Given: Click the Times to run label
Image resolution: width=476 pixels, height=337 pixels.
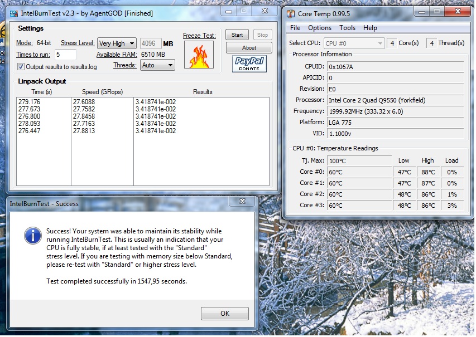Looking at the screenshot, I should 33,55.
